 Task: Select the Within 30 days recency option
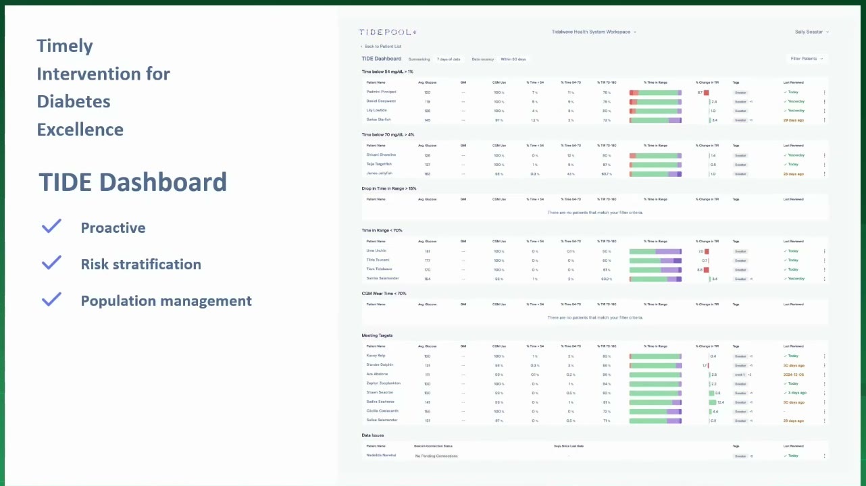click(513, 59)
